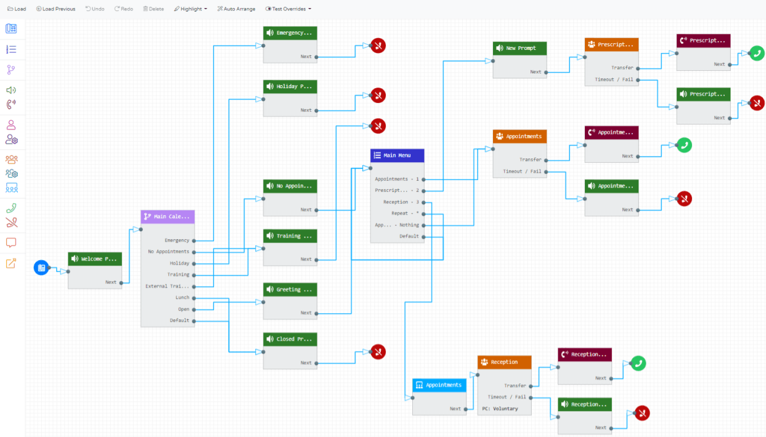Expand the Test Overrides dropdown
Viewport: 766px width, 437px height.
point(288,9)
